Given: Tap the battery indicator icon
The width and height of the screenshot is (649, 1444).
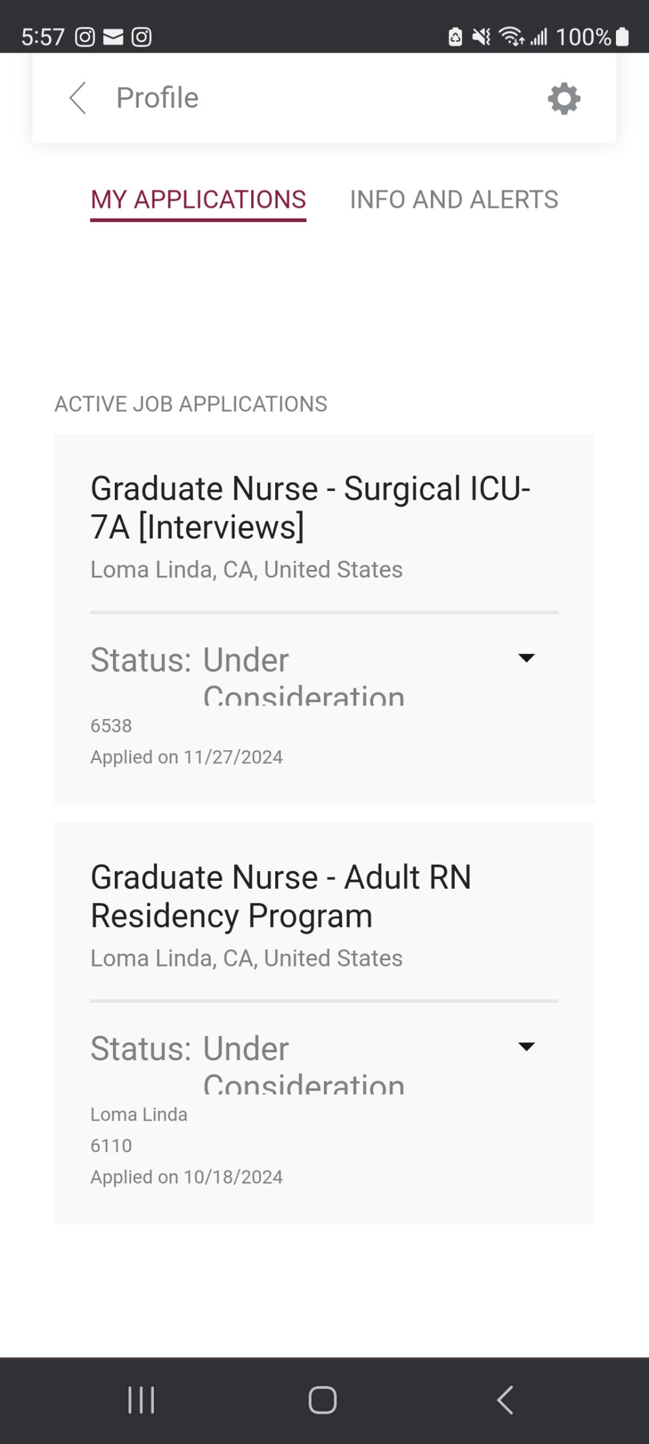Looking at the screenshot, I should (622, 36).
